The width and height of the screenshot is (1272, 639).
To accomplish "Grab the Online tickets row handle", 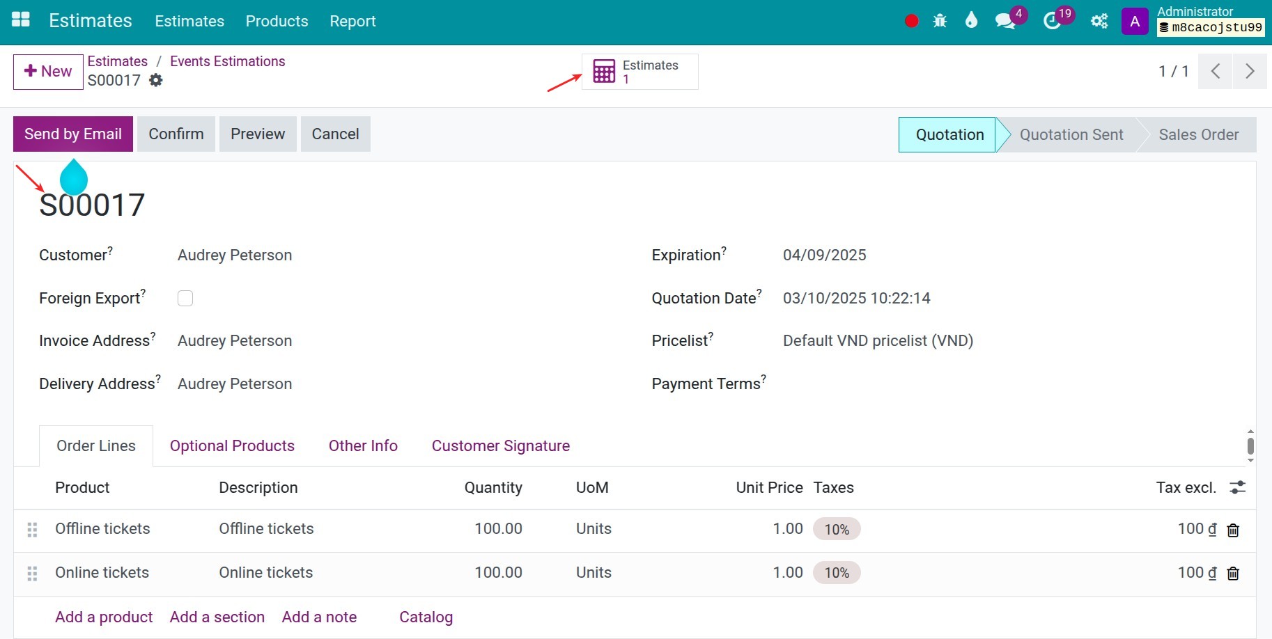I will (x=32, y=574).
